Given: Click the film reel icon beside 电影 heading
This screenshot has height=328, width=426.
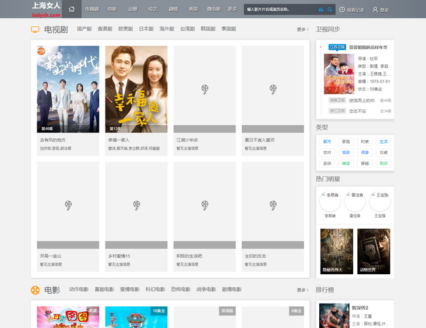Looking at the screenshot, I should 35,289.
